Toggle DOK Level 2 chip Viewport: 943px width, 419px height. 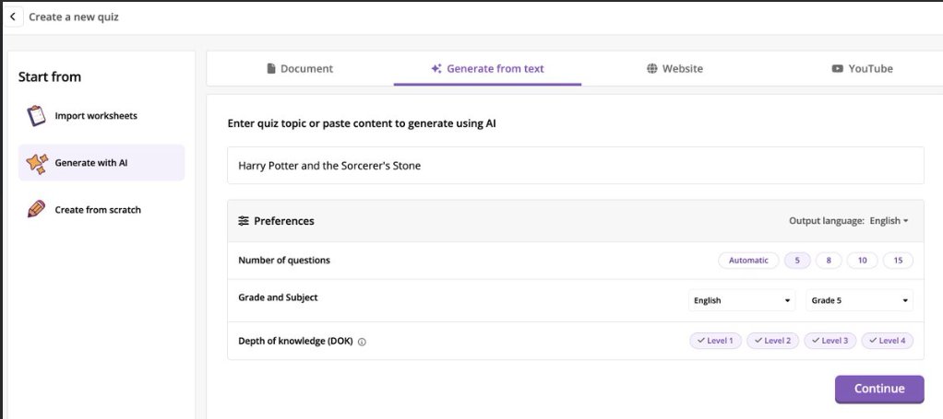point(773,341)
